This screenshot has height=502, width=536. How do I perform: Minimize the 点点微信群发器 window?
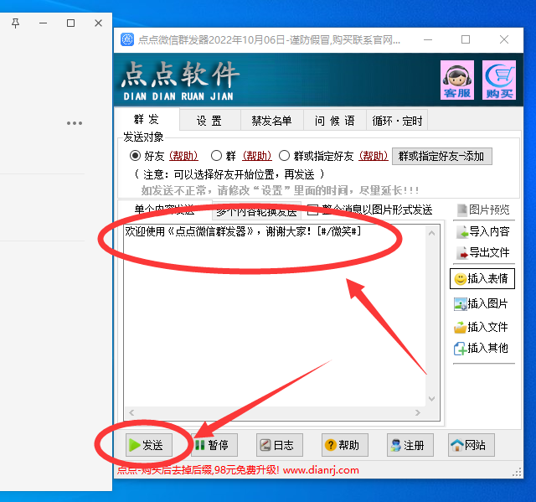click(428, 39)
